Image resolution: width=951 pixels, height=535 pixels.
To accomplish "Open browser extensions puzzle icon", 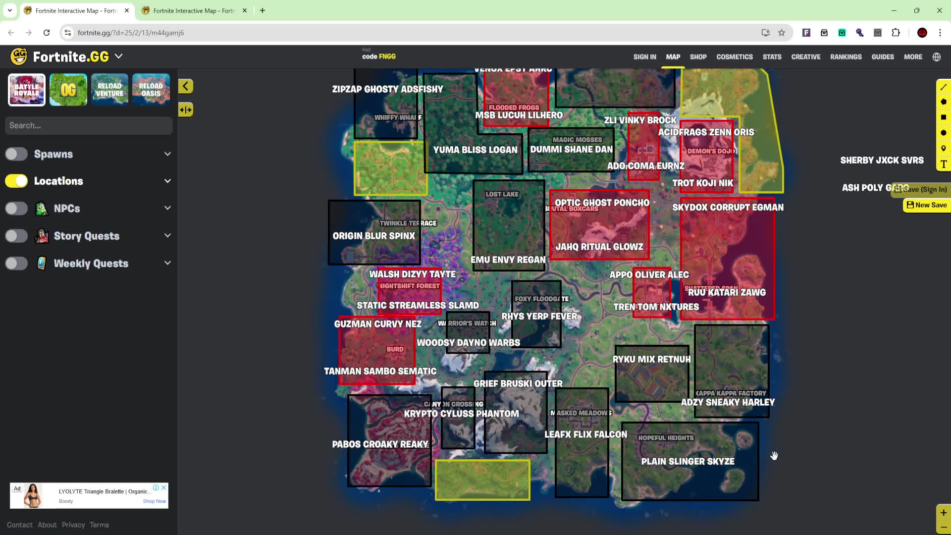I will pos(896,33).
